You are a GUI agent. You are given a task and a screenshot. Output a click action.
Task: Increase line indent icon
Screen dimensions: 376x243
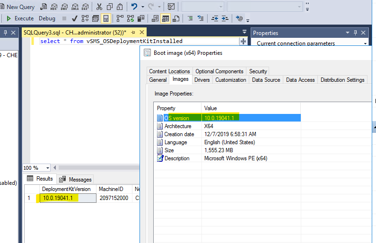pos(225,18)
